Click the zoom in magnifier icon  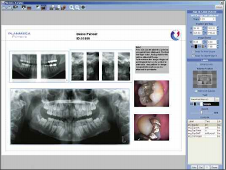click(x=71, y=8)
